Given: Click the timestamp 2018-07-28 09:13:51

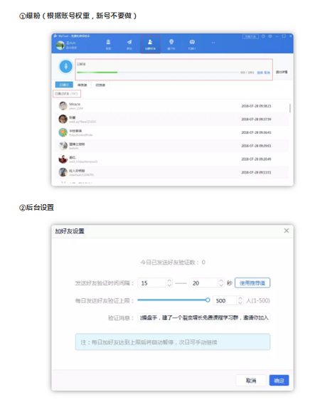Looking at the screenshot, I should (x=256, y=173).
